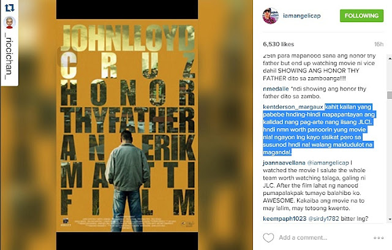
Task: Open keempaph1023 commenter profile
Action: (x=284, y=219)
